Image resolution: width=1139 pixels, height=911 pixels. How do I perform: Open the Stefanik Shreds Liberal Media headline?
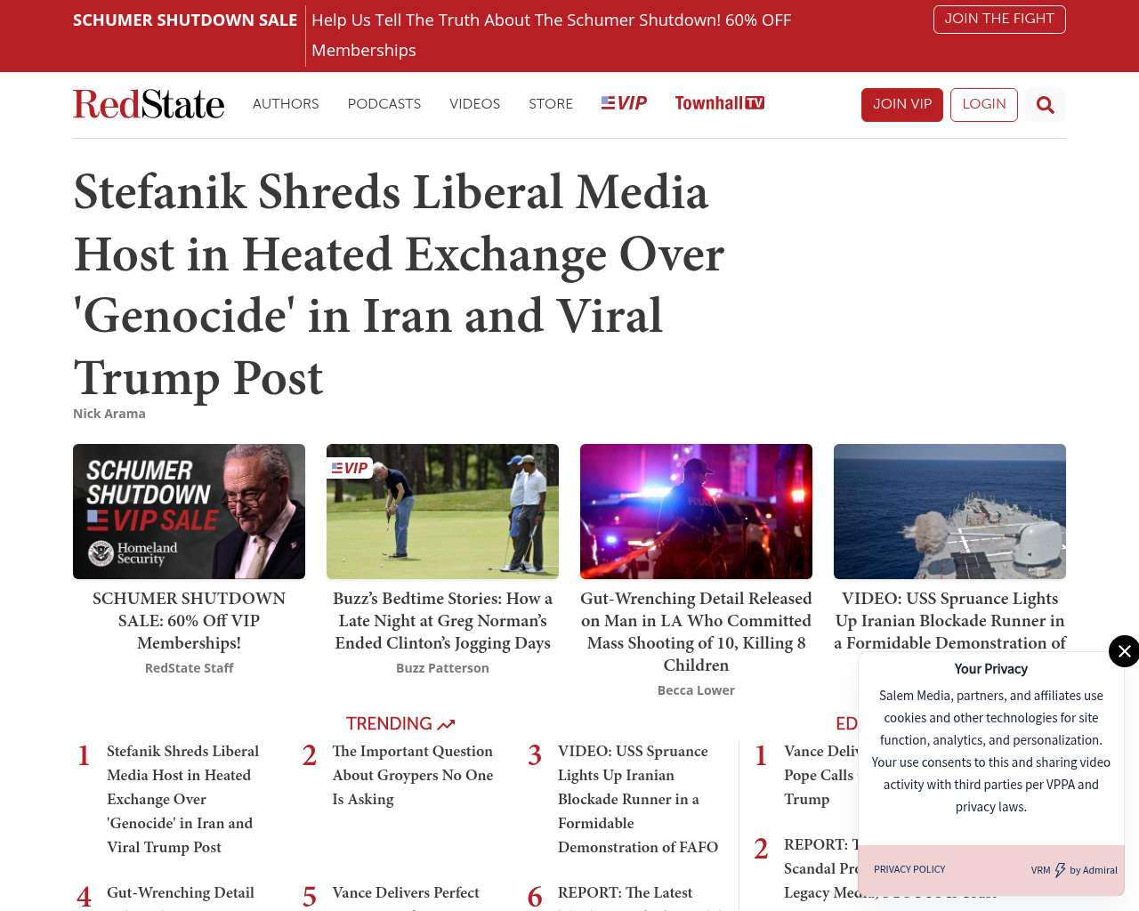point(399,285)
